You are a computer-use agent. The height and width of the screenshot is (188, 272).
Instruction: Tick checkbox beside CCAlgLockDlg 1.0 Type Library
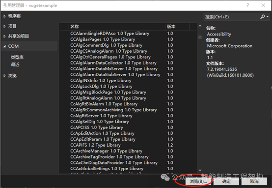coord(64,87)
